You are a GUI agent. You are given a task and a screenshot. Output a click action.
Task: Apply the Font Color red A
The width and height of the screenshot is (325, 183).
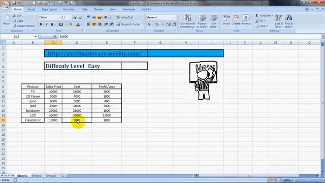pyautogui.click(x=78, y=24)
